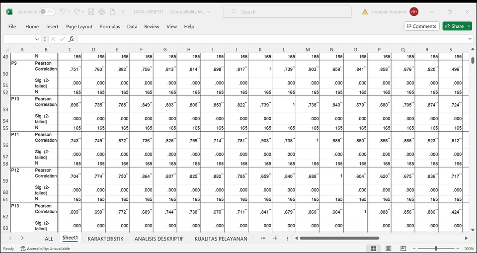The height and width of the screenshot is (253, 477).
Task: Click the horizontal scrollbar left arrow
Action: click(x=297, y=238)
